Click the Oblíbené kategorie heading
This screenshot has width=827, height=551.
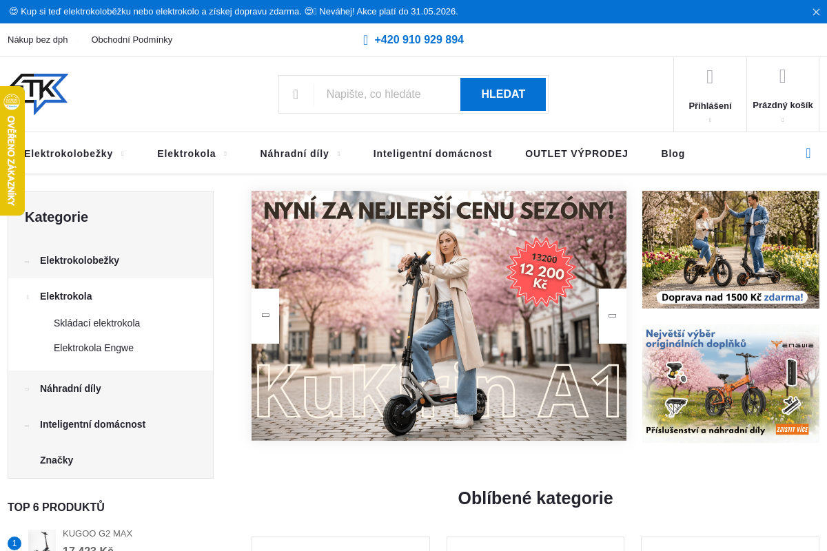[535, 498]
